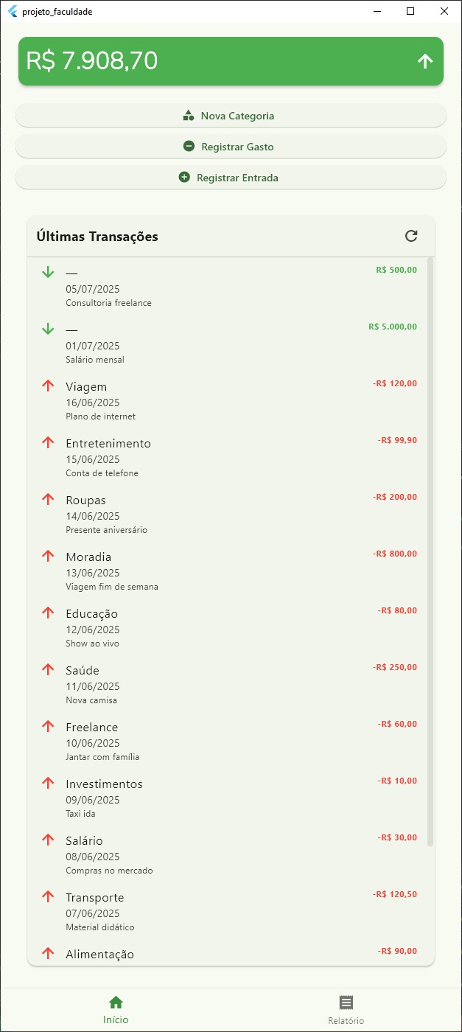Click the red arrow beside the Moradia transaction
The height and width of the screenshot is (1032, 462).
click(x=48, y=556)
